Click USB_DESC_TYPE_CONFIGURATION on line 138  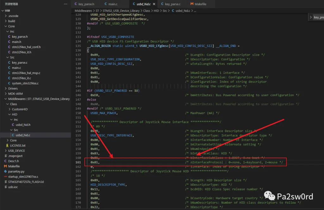115,59
